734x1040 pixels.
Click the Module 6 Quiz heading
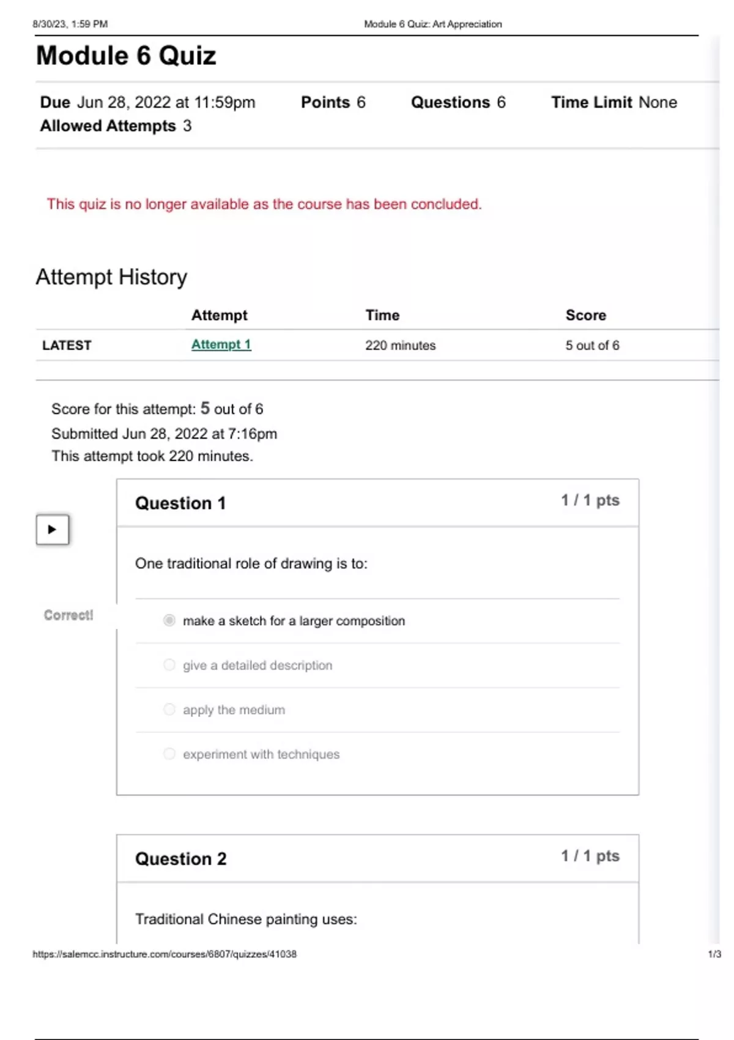coord(126,56)
